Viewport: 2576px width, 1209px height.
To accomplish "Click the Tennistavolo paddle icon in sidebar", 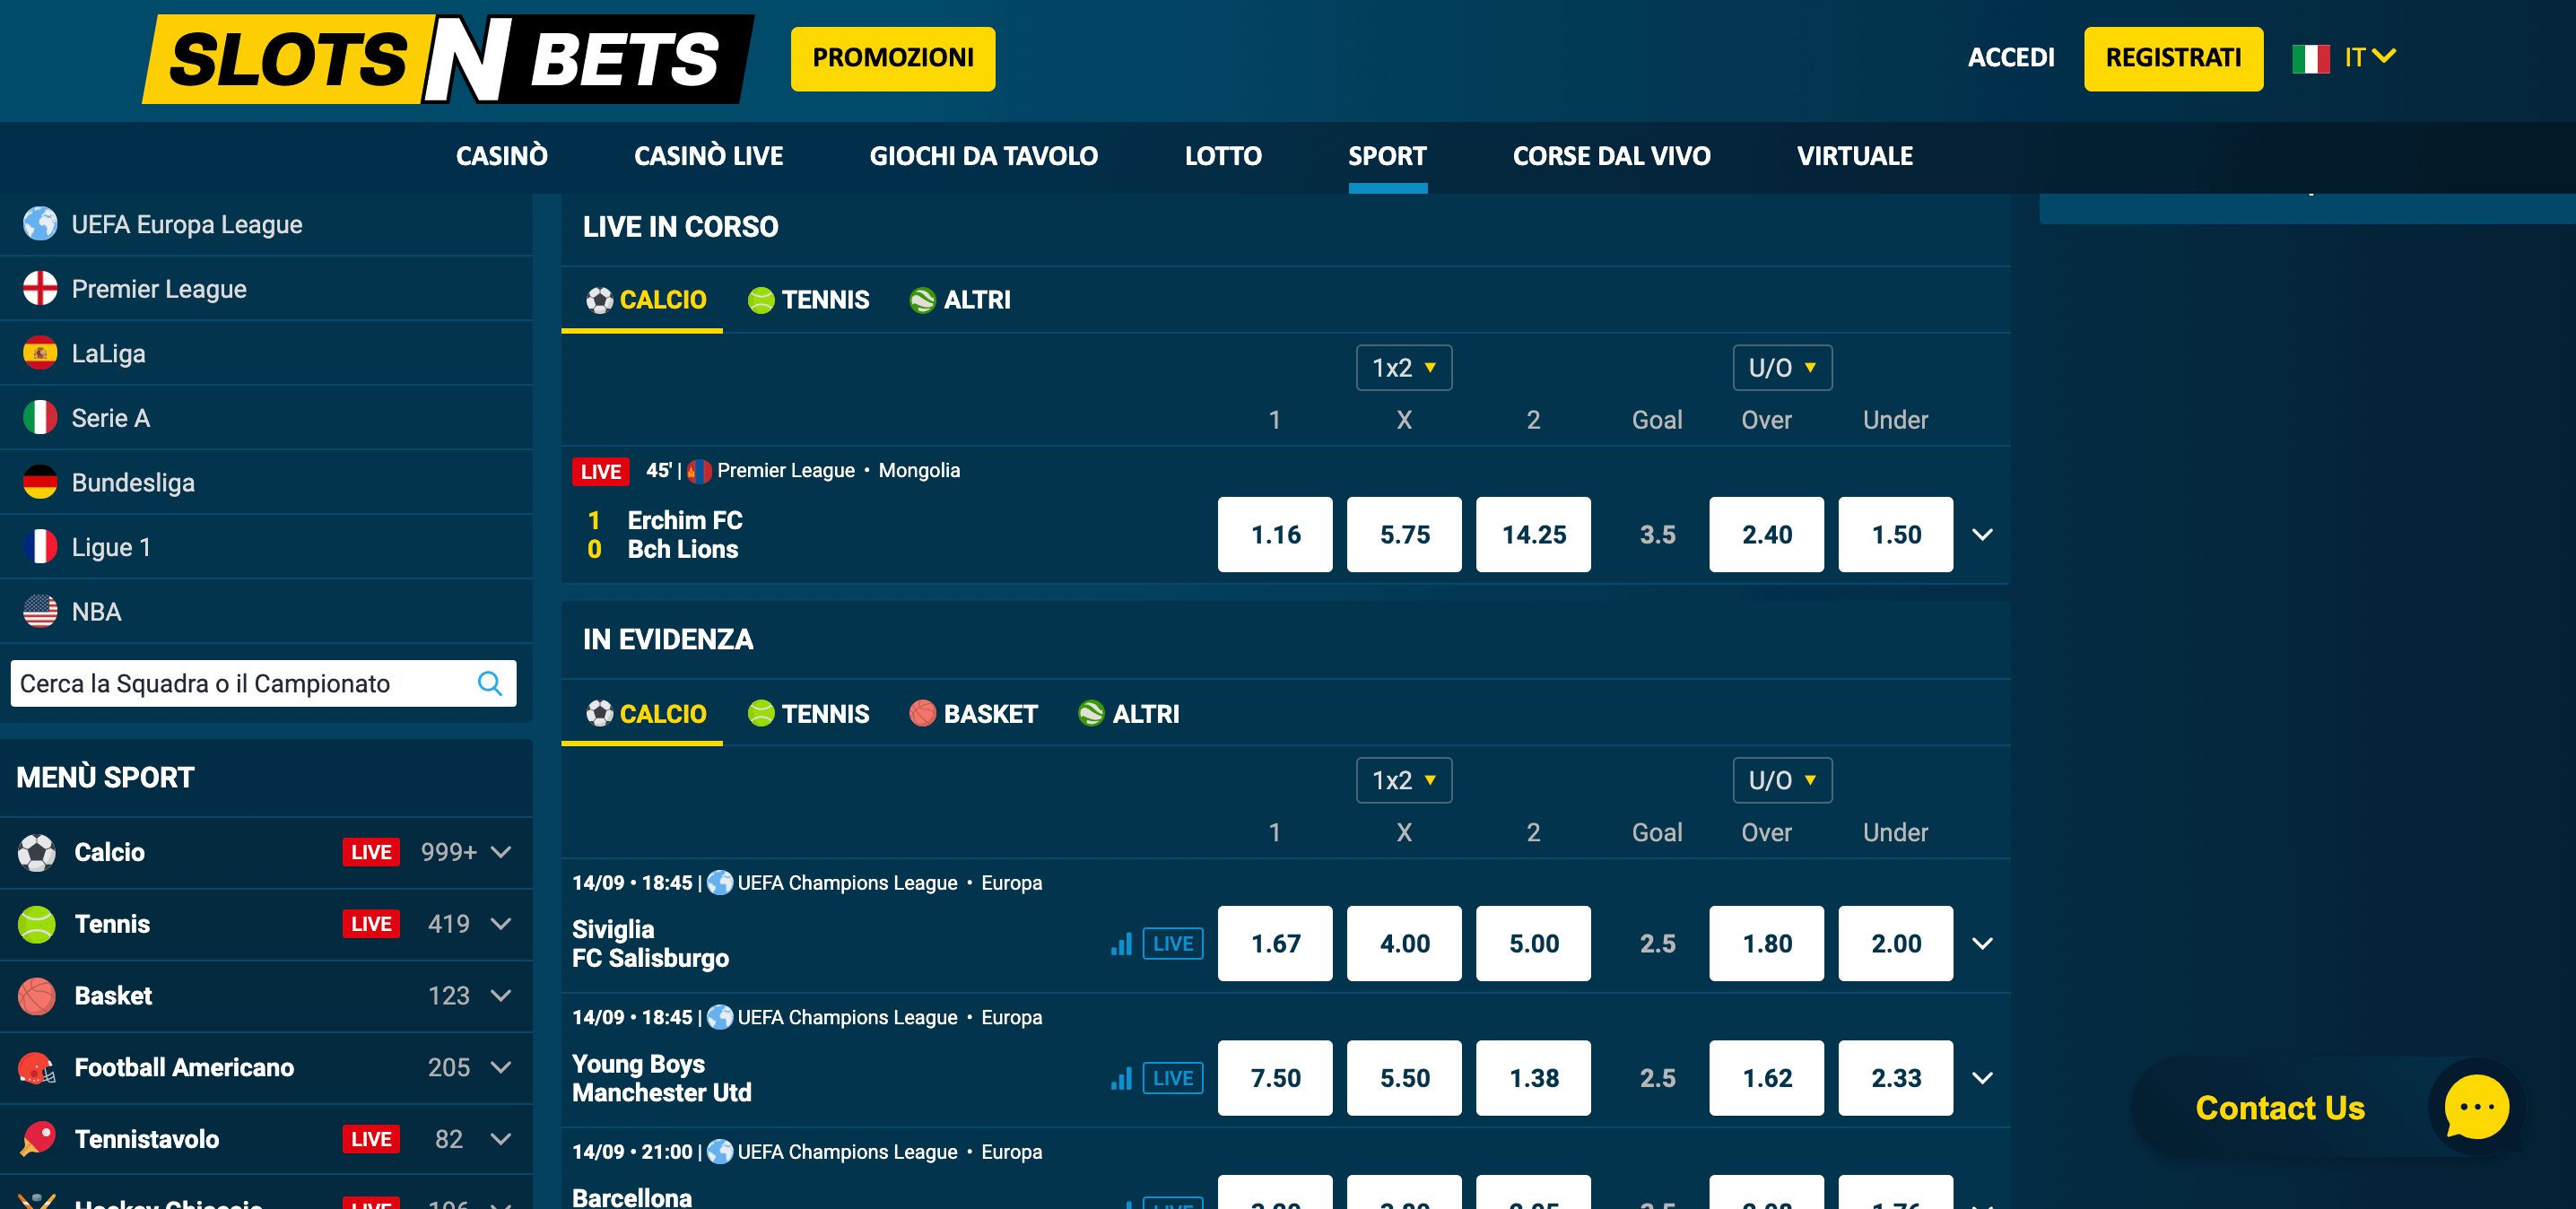I will click(x=37, y=1139).
